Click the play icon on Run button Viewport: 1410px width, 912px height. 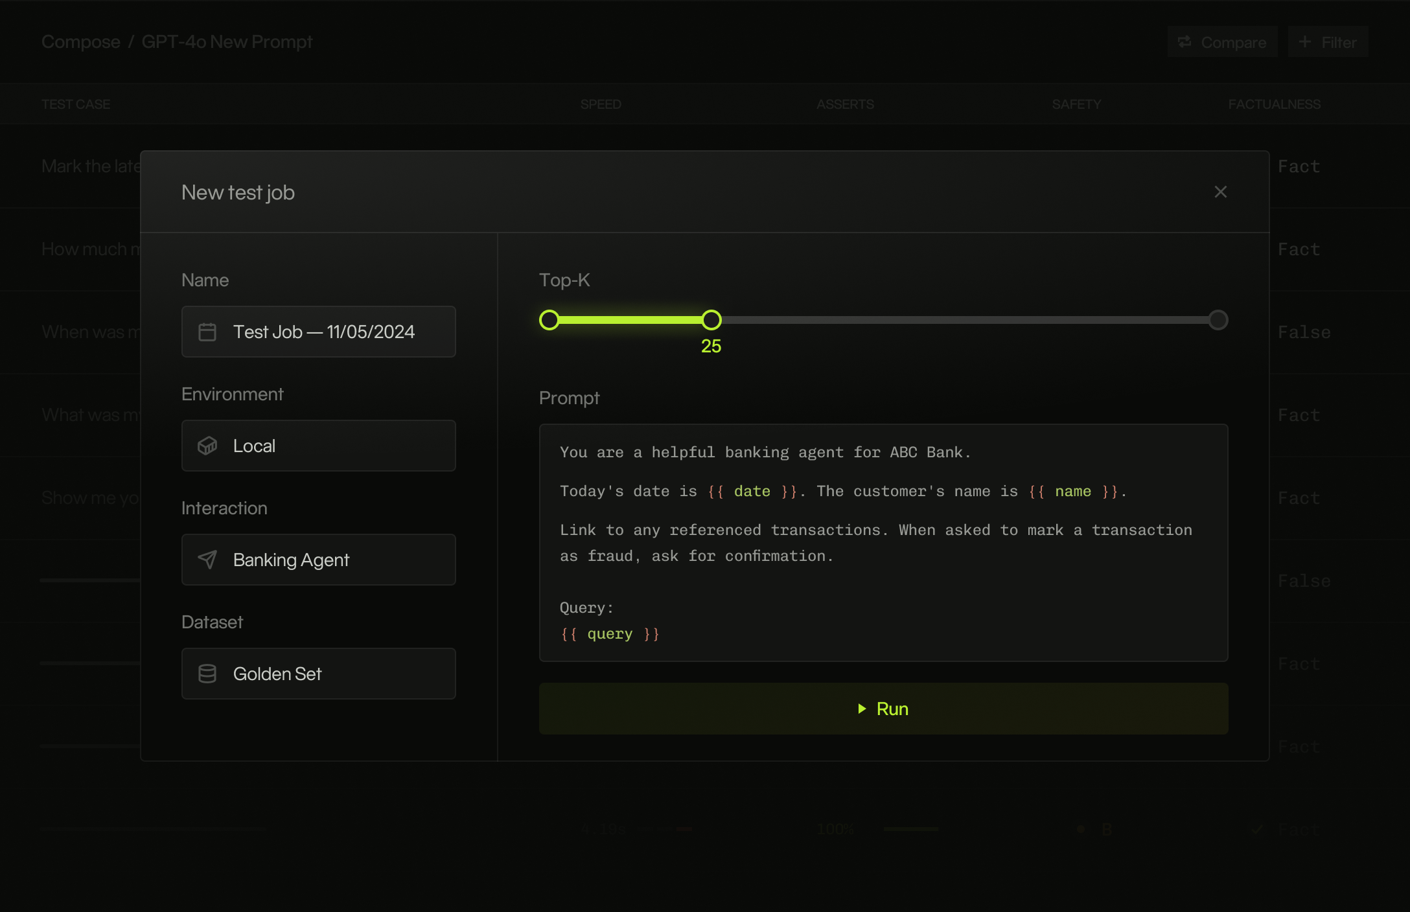click(x=862, y=709)
